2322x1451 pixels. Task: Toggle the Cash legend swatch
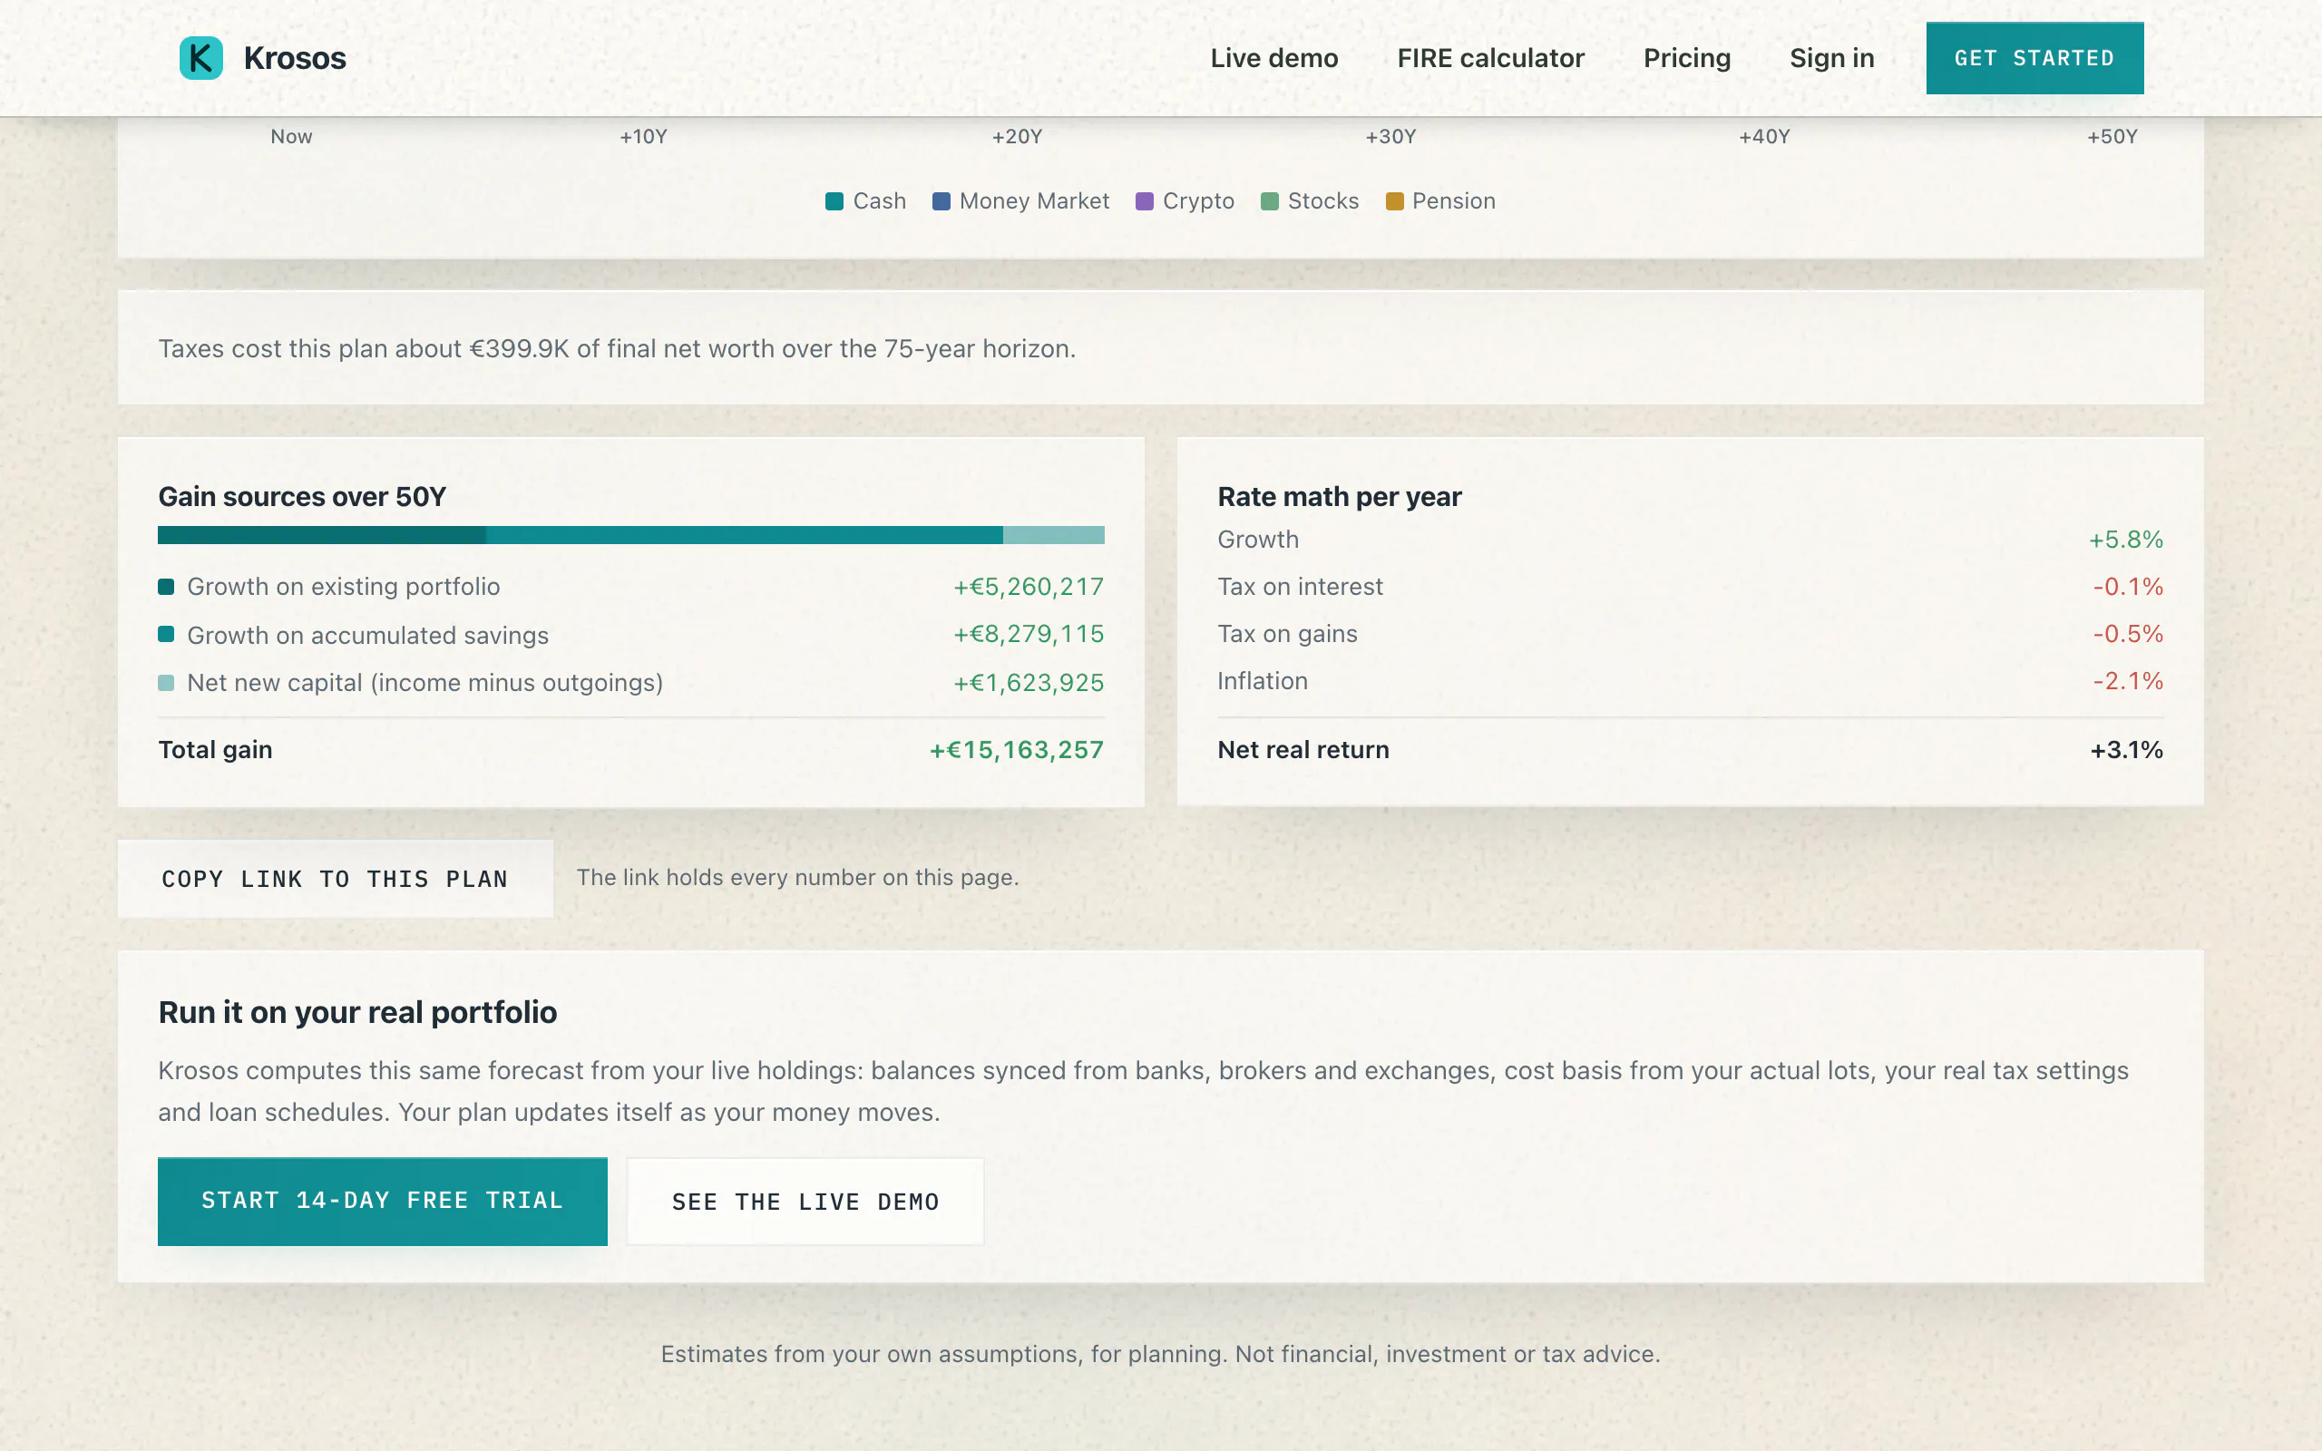[834, 200]
